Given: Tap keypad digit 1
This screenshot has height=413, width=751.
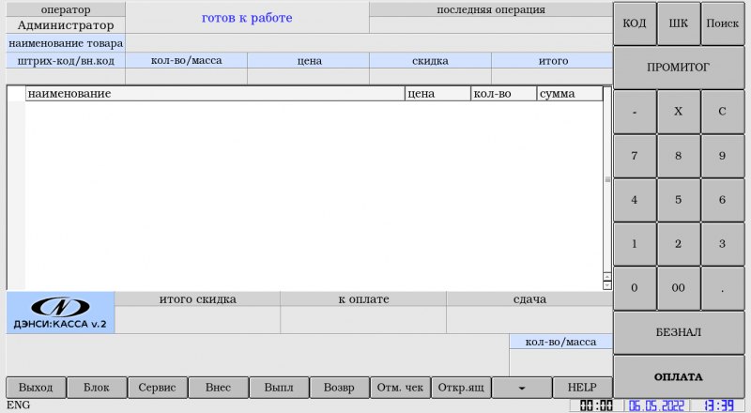Looking at the screenshot, I should point(635,244).
